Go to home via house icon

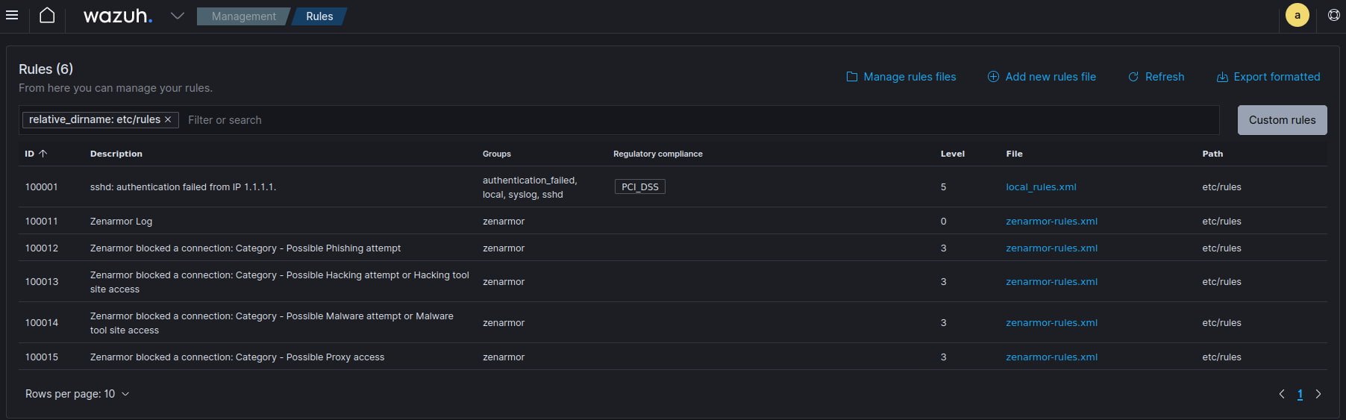point(47,16)
